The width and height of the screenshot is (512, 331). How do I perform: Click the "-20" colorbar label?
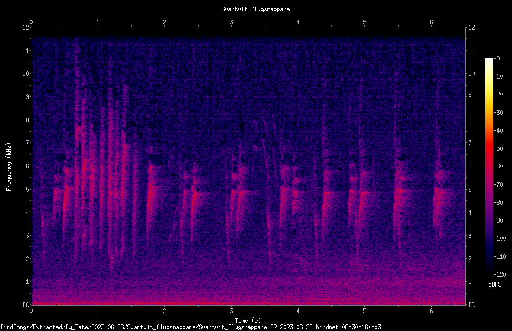pyautogui.click(x=498, y=94)
